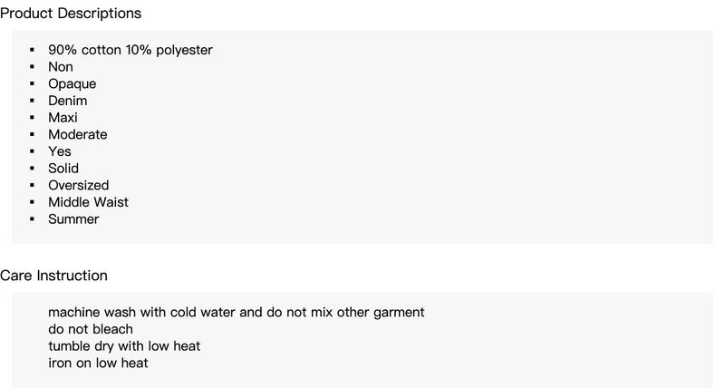
Task: Click the 'Summer' list item
Action: pyautogui.click(x=73, y=219)
